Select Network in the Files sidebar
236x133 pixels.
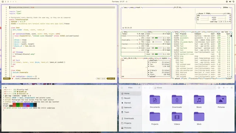131,108
